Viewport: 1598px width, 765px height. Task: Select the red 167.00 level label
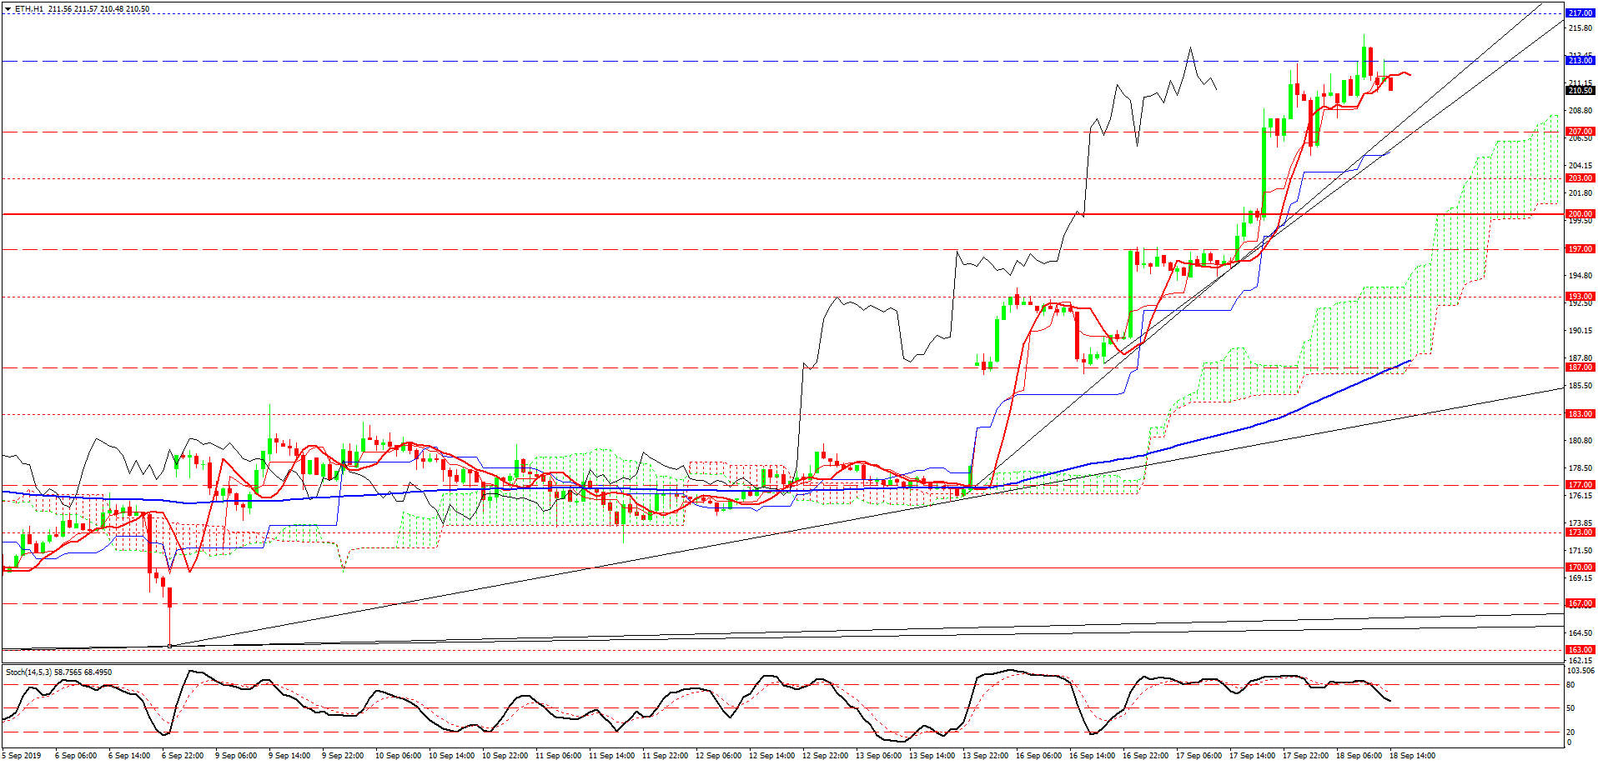(1580, 603)
